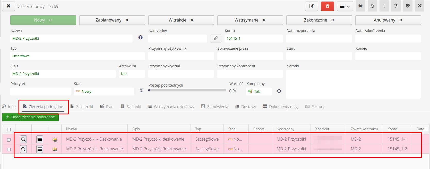Expand the hamburger menu dropdown in header
Viewport: 430px width, 169px height.
click(x=345, y=6)
